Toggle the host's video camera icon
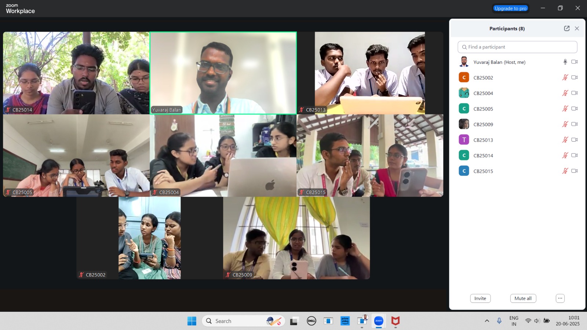Viewport: 587px width, 330px height. coord(575,62)
